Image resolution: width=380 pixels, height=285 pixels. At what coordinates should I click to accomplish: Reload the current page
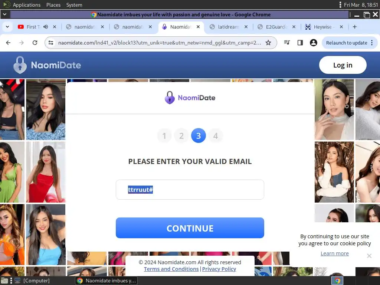35,43
